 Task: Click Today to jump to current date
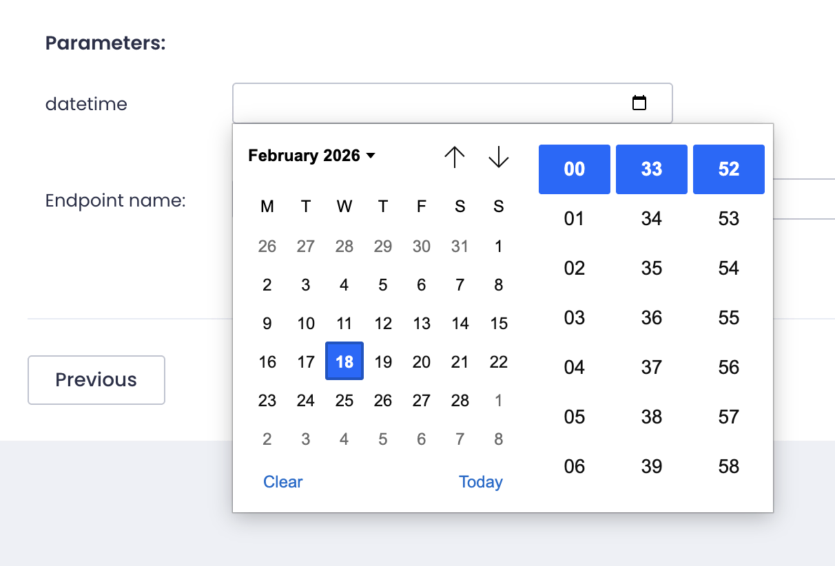pyautogui.click(x=480, y=482)
